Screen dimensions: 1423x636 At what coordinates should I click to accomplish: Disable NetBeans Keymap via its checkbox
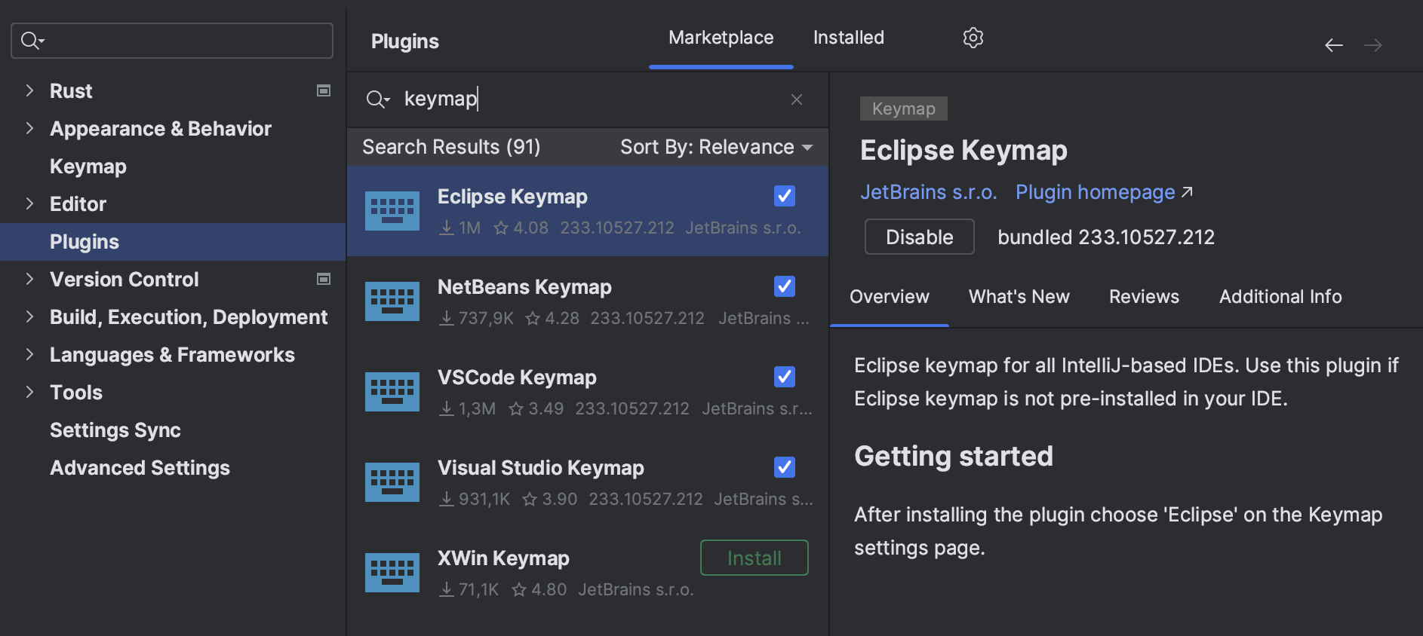pyautogui.click(x=784, y=286)
